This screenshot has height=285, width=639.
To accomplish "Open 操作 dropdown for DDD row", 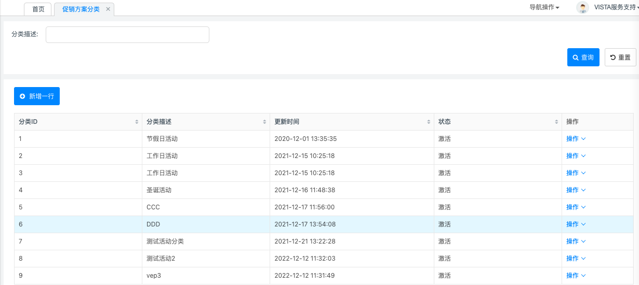I will pyautogui.click(x=576, y=224).
